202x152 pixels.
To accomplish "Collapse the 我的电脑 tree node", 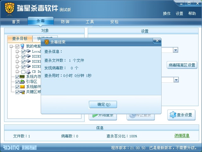I will tap(11, 46).
